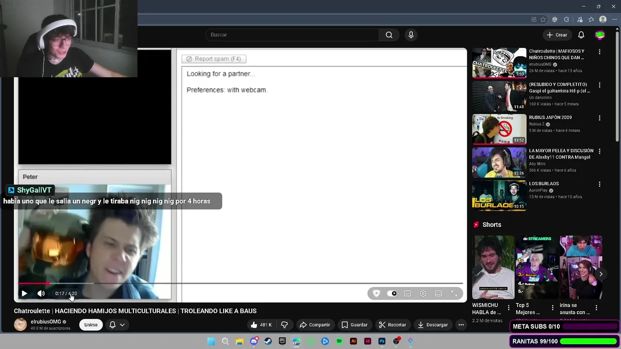Open browser profile avatar
The height and width of the screenshot is (349, 621).
coord(603,19)
